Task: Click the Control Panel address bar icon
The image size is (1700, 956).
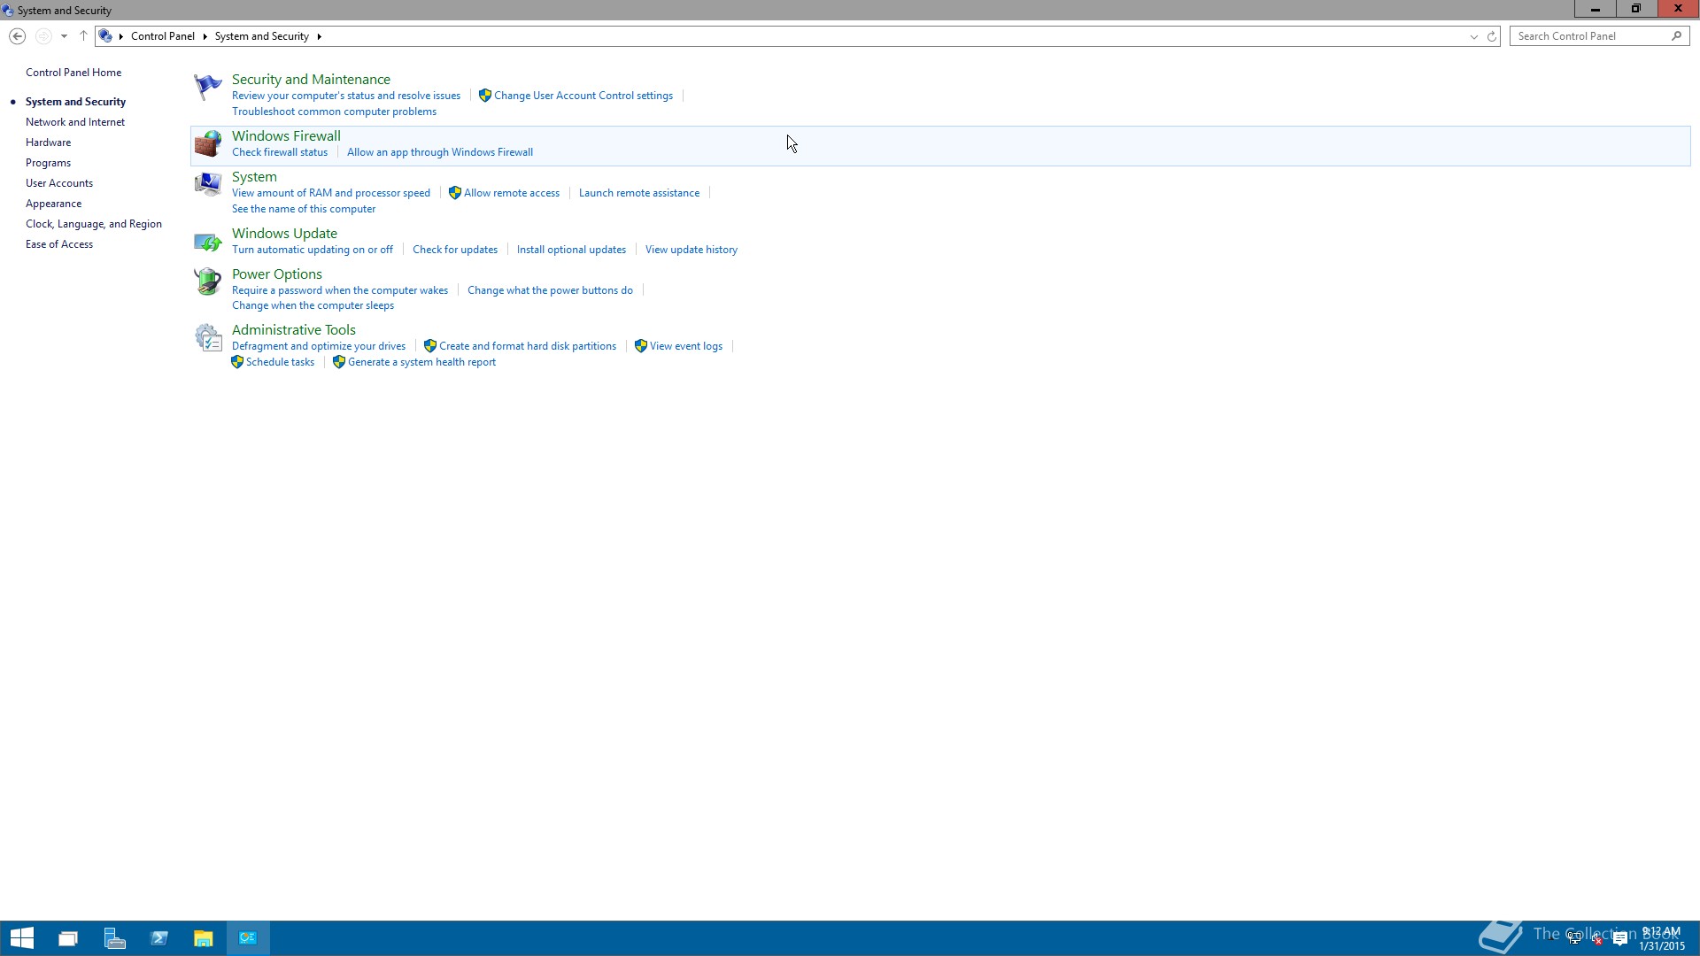Action: (105, 36)
